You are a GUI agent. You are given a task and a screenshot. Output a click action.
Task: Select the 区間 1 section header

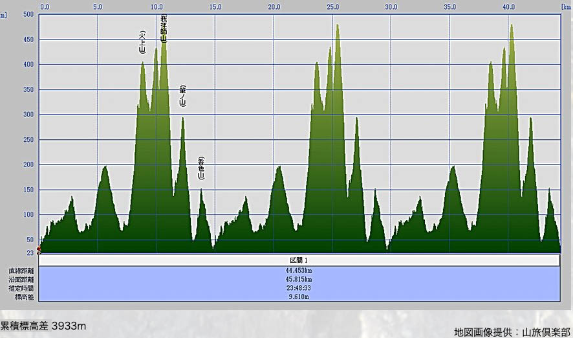click(x=298, y=260)
